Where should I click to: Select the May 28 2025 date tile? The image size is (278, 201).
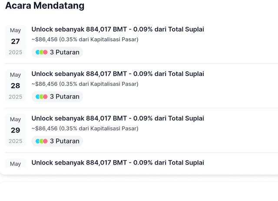[x=16, y=86]
